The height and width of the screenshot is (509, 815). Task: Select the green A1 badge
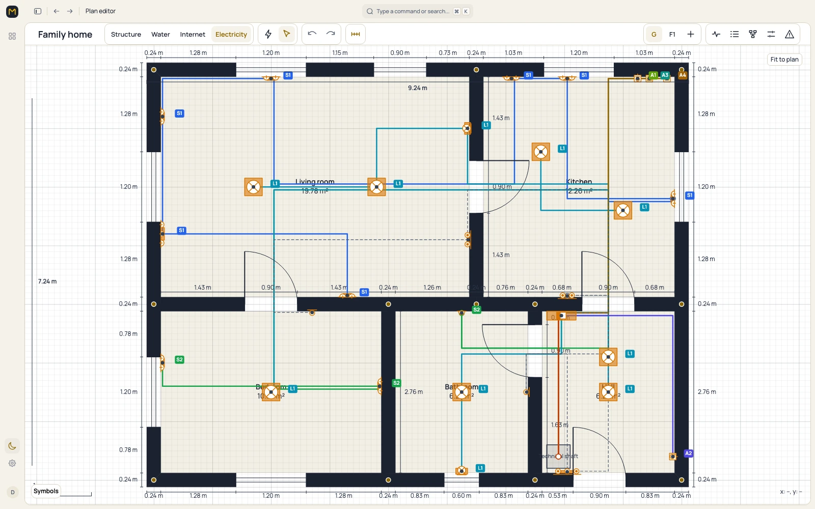click(x=654, y=75)
